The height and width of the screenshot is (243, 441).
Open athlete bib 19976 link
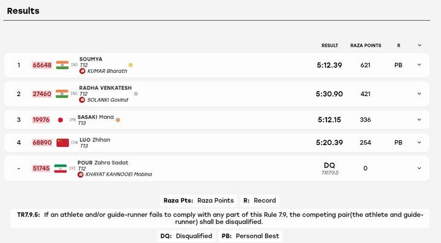[x=41, y=120]
